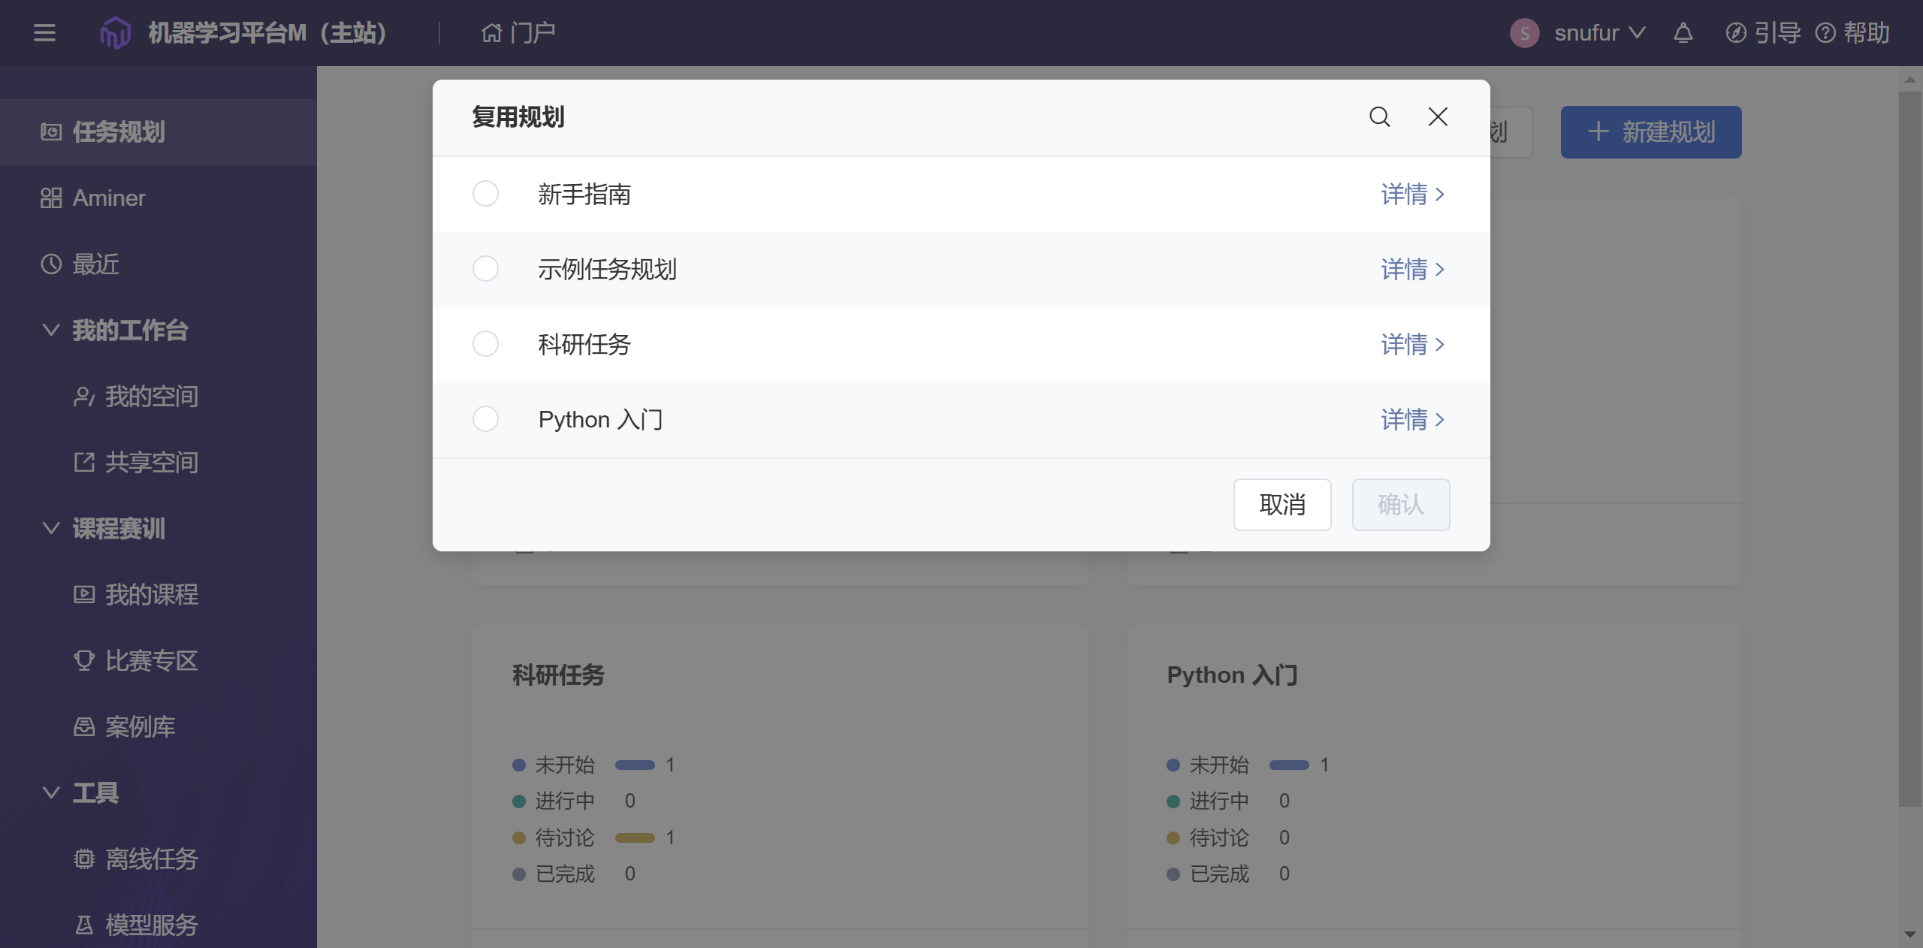Click the platform logo icon in the header

click(115, 32)
